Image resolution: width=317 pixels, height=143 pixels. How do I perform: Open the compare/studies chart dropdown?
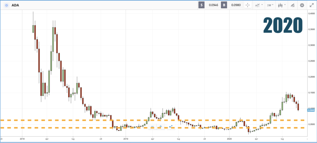tap(259, 5)
